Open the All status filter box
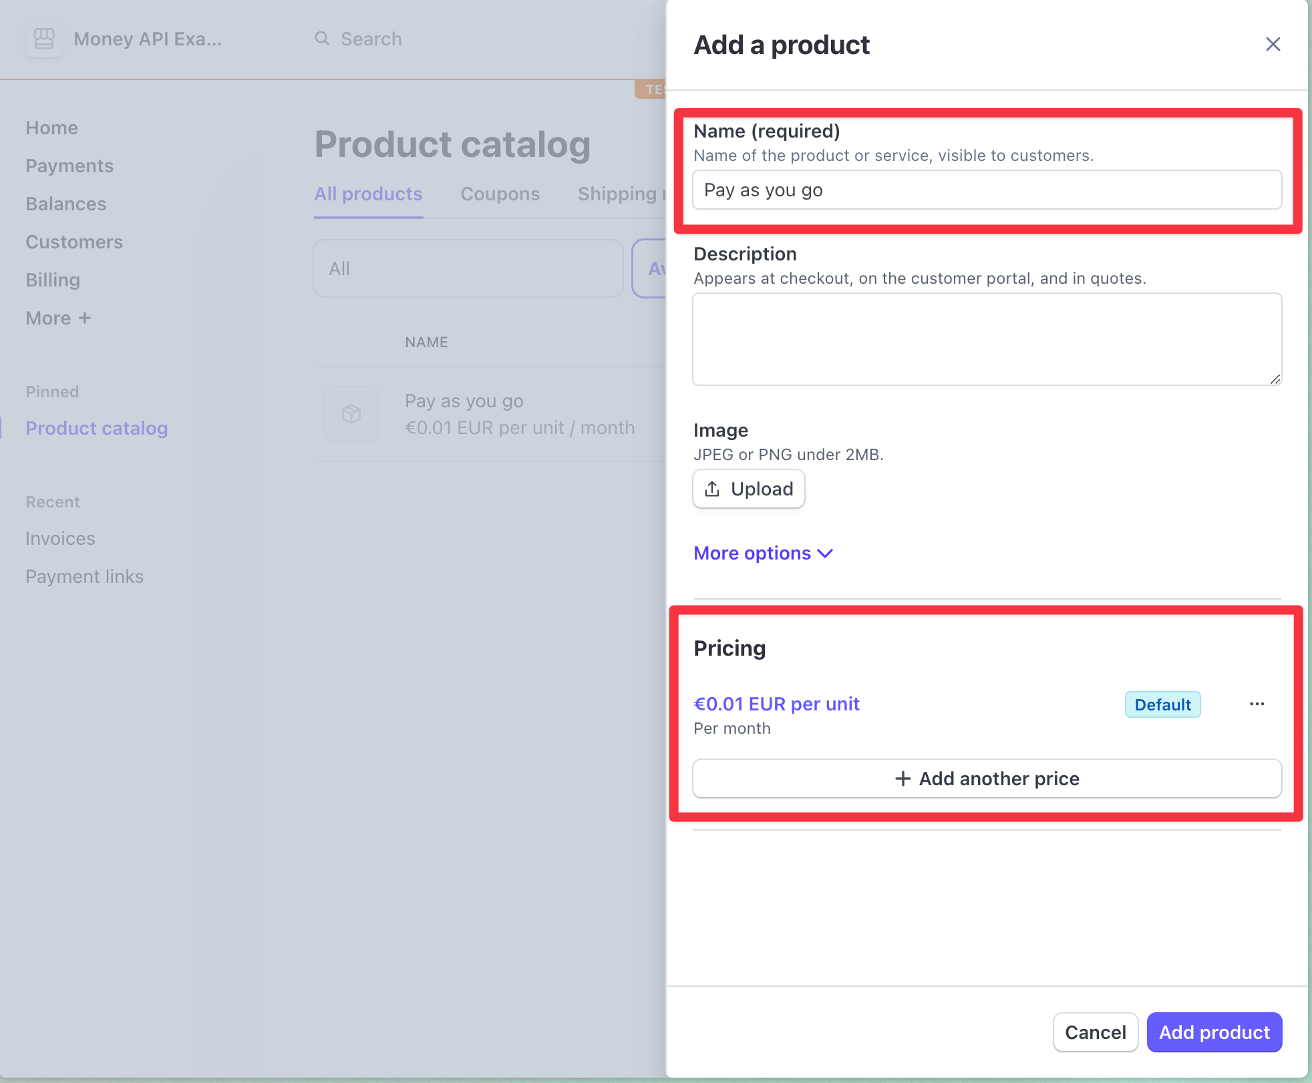 (468, 268)
